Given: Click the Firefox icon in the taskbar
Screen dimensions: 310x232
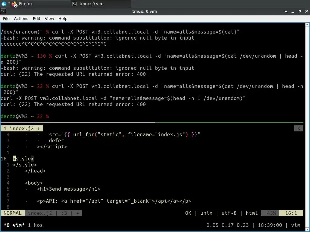Looking at the screenshot, I should (14, 4).
